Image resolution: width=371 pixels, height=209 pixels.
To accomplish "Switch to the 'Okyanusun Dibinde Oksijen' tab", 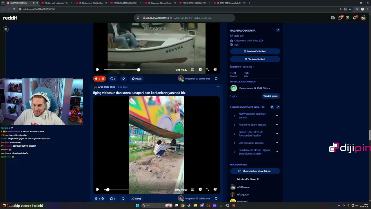I will (160, 3).
